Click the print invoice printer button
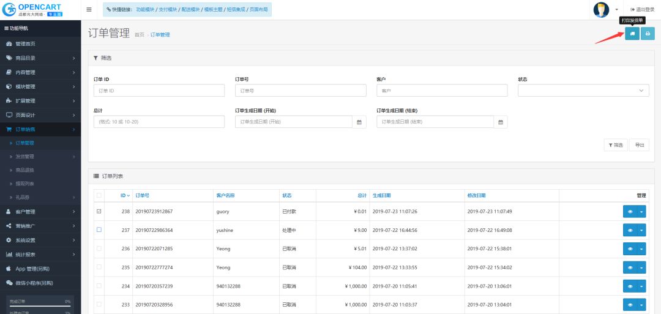 coord(648,33)
